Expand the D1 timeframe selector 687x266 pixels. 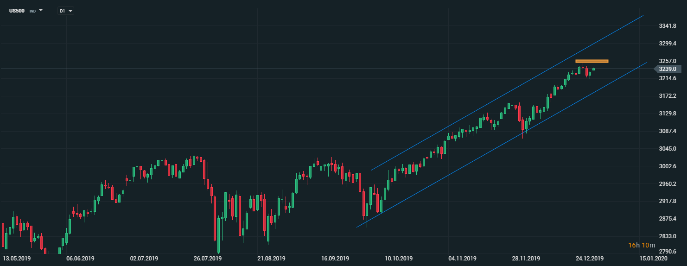[70, 11]
